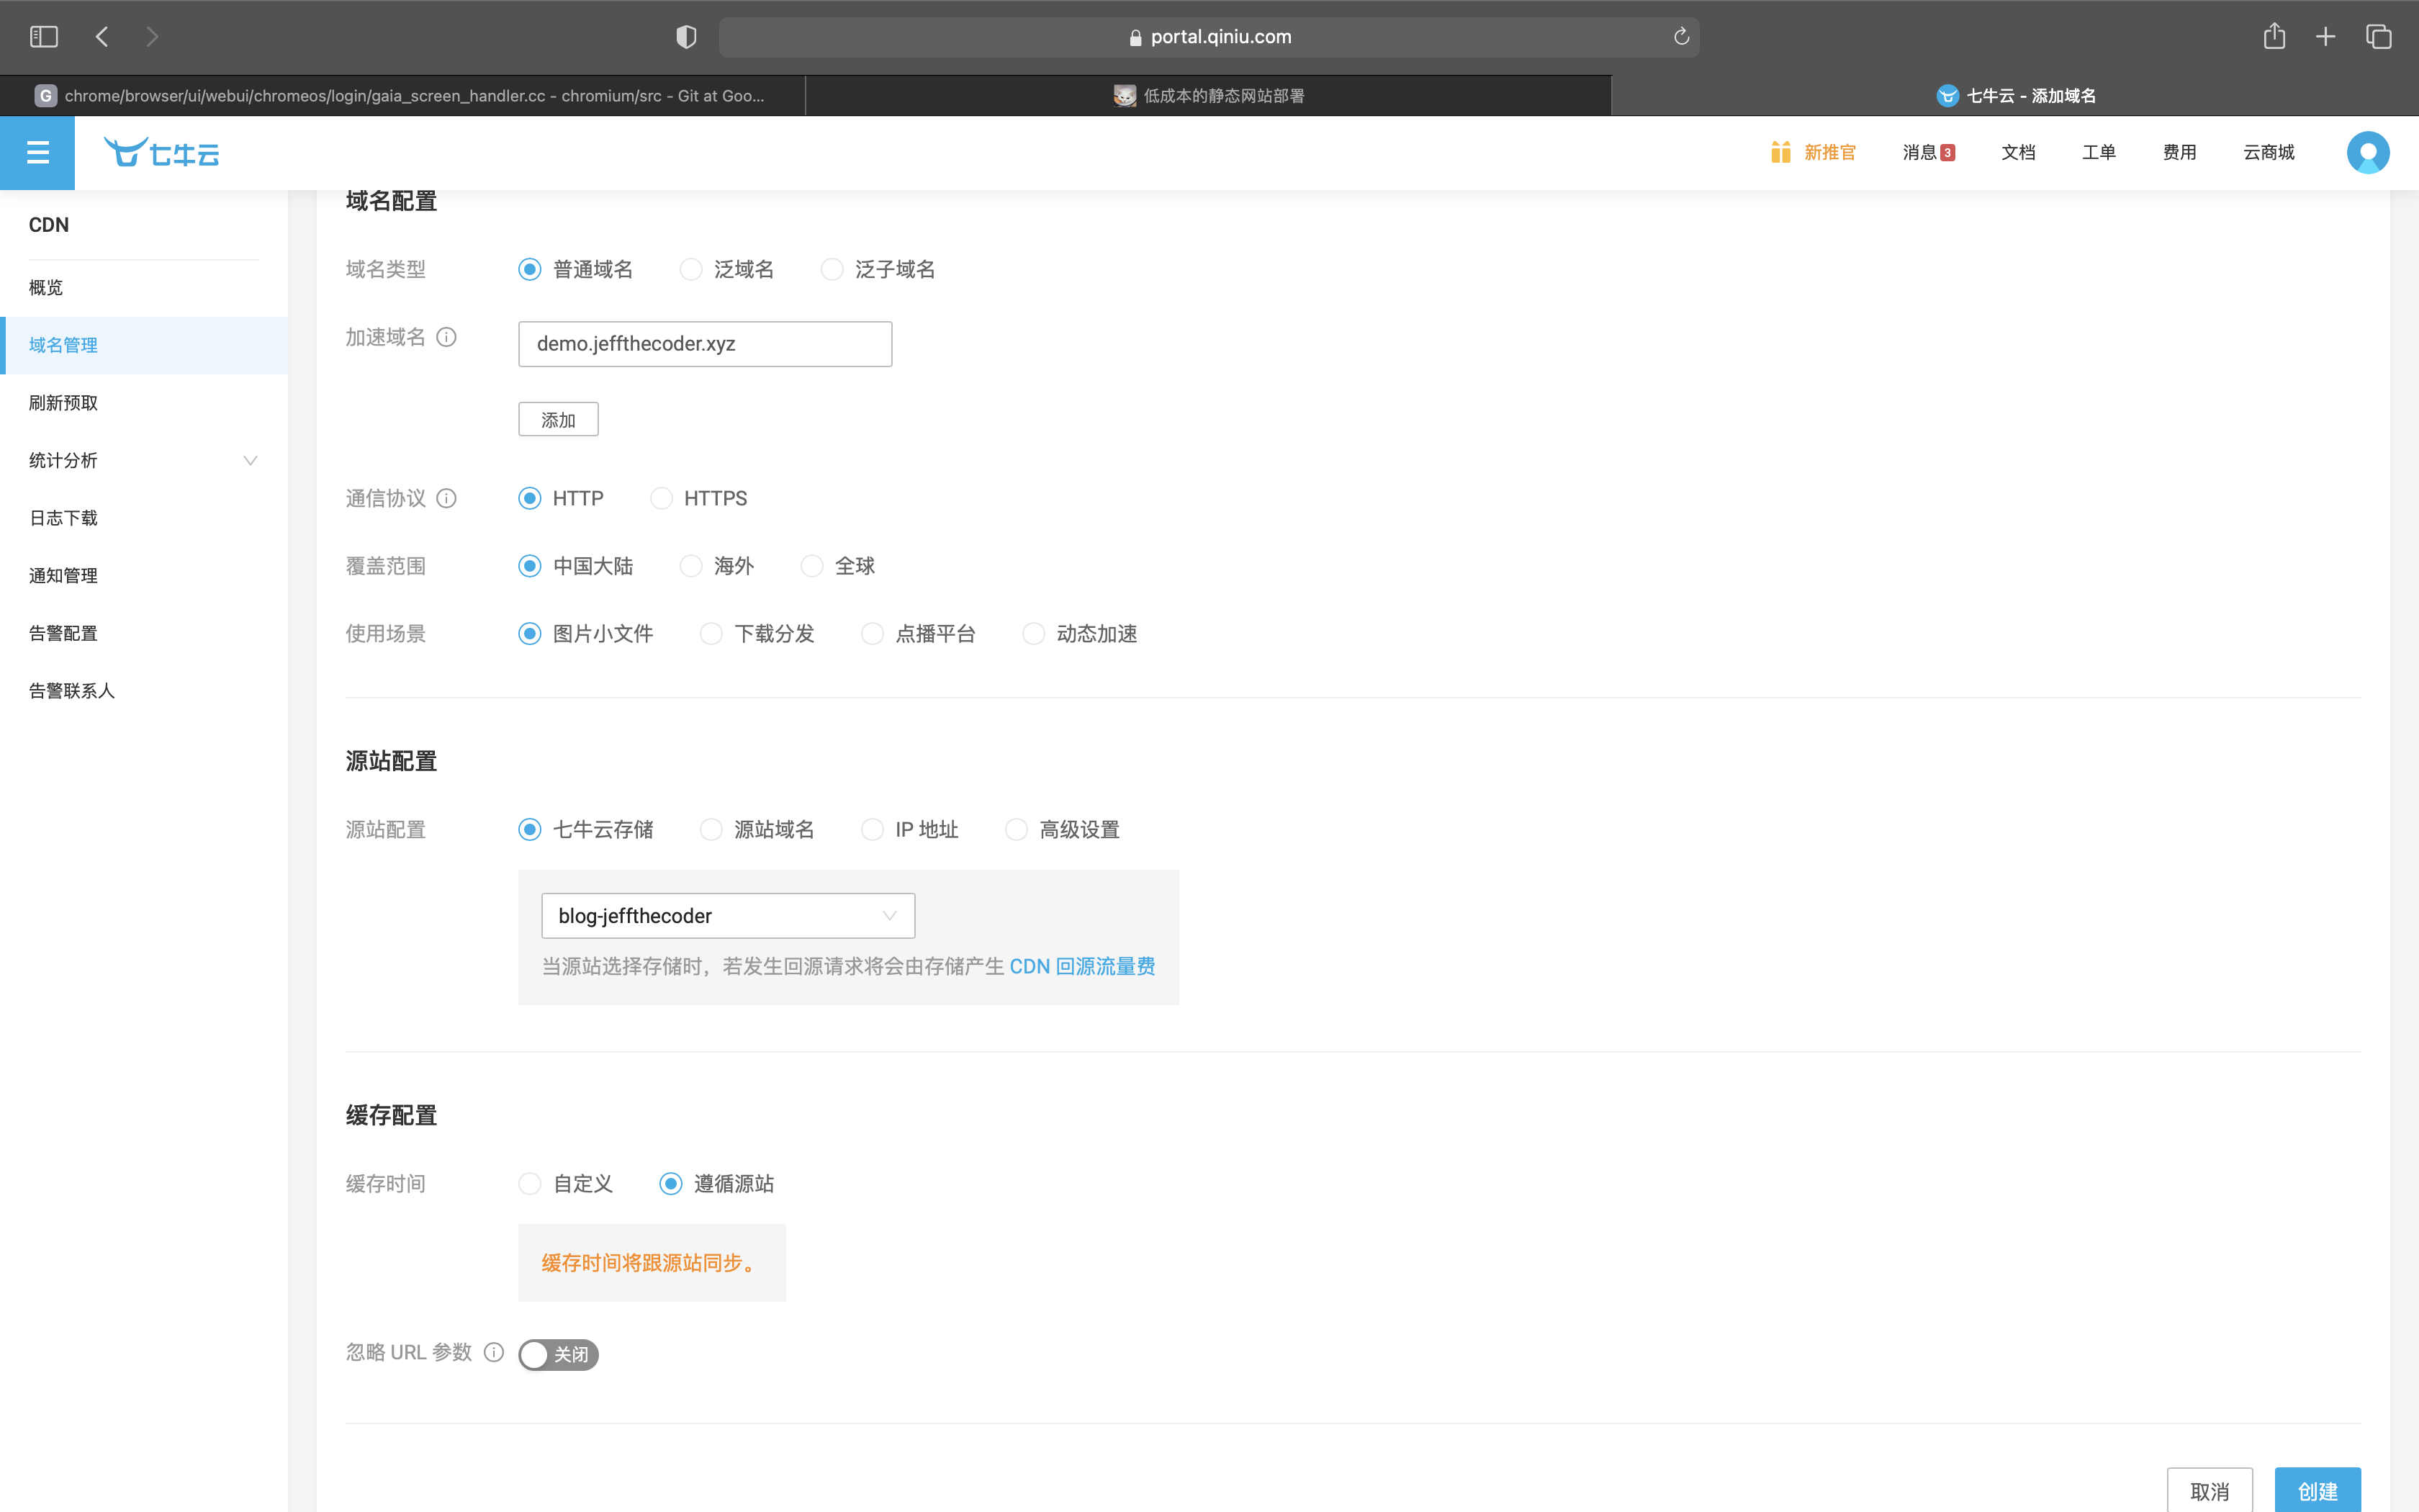Open 消息 notifications

tap(1928, 152)
